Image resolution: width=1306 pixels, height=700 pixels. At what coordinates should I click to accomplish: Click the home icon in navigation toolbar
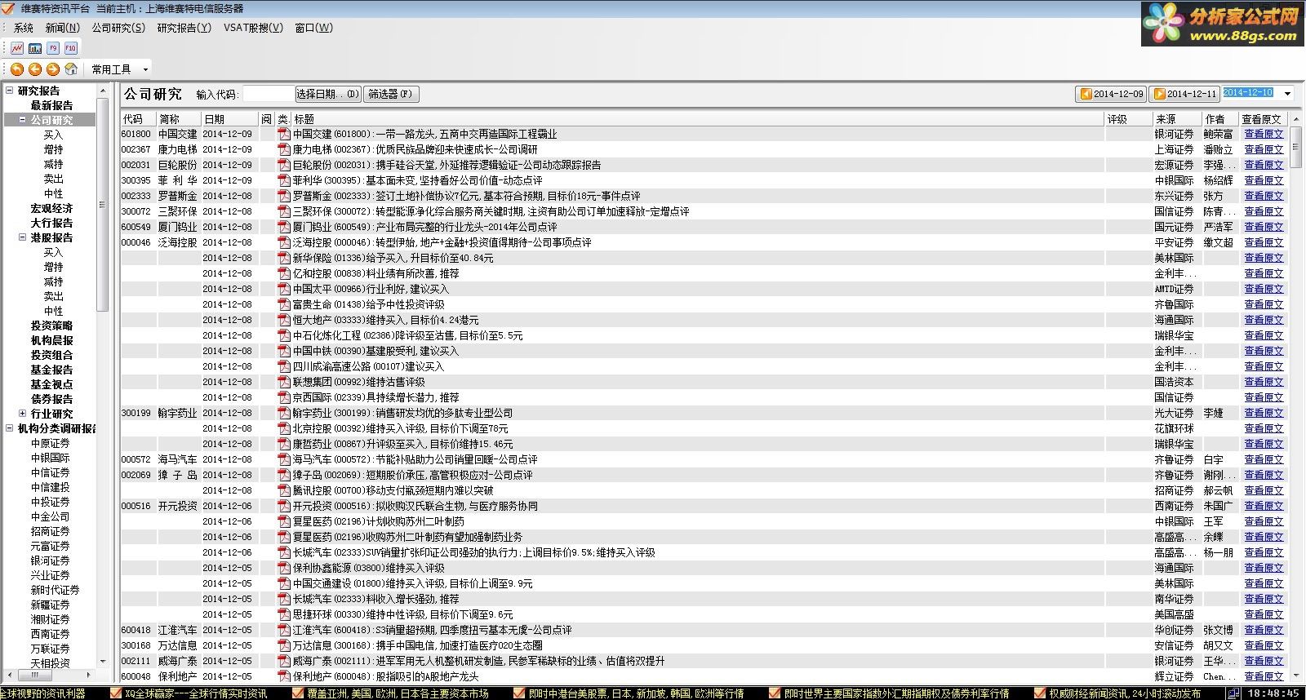click(x=71, y=69)
